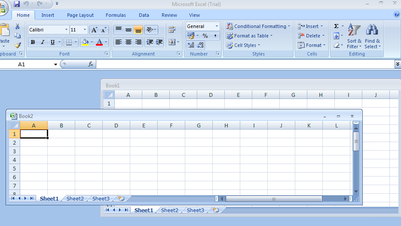
Task: Open the Name Box dropdown arrow
Action: pos(55,64)
